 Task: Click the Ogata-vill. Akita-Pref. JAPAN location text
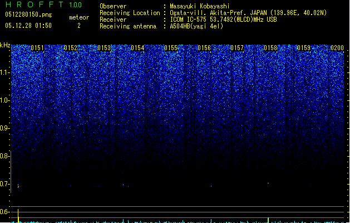tap(248, 13)
